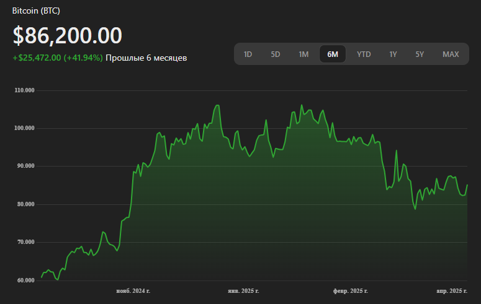
Task: Click the 'нояб. 2024 г.' axis label
Action: tap(133, 291)
